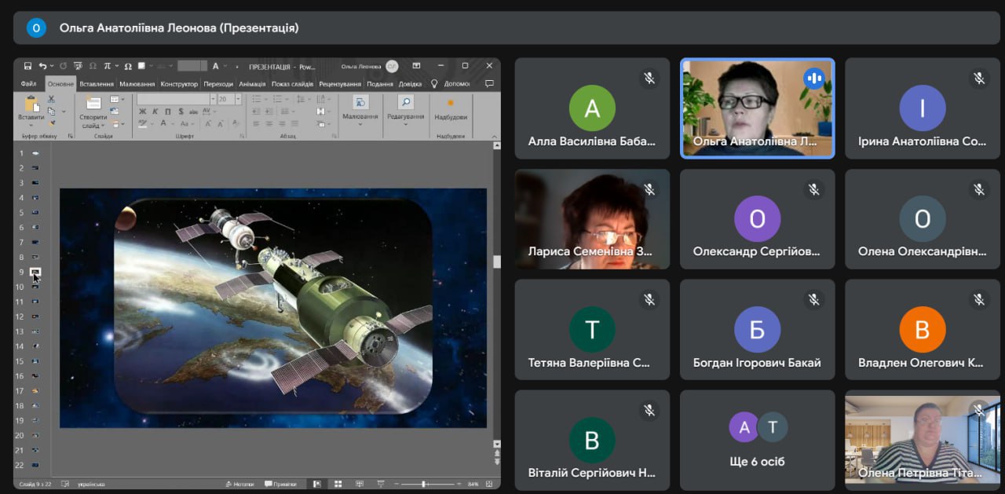
Task: Click the Створити слайд new slide icon
Action: click(x=93, y=102)
